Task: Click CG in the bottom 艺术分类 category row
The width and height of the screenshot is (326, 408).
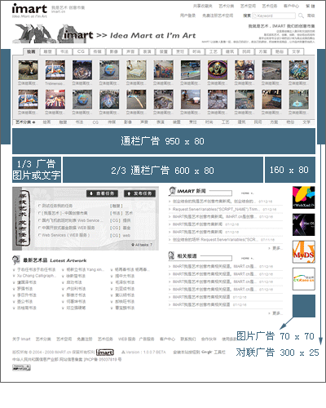Action: (x=95, y=122)
